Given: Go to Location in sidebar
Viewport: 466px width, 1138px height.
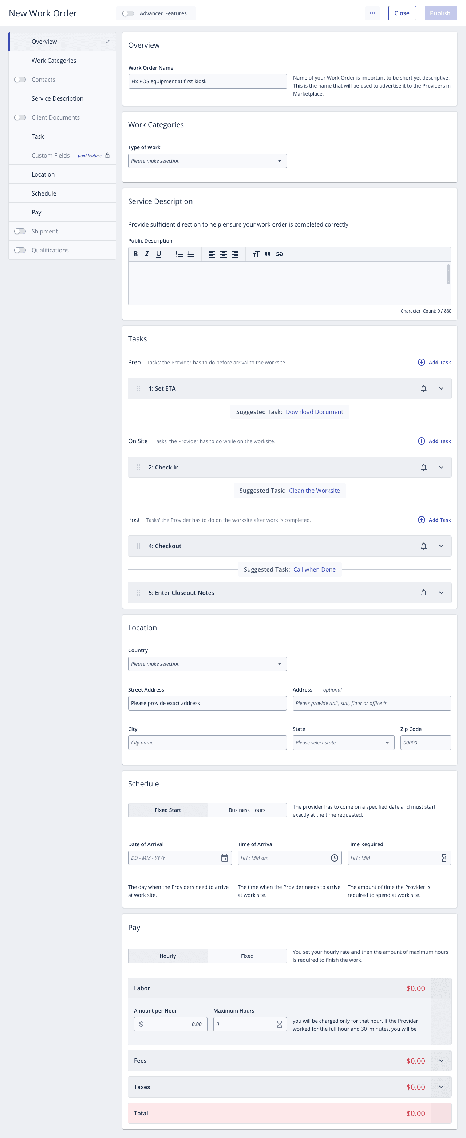Looking at the screenshot, I should point(62,174).
